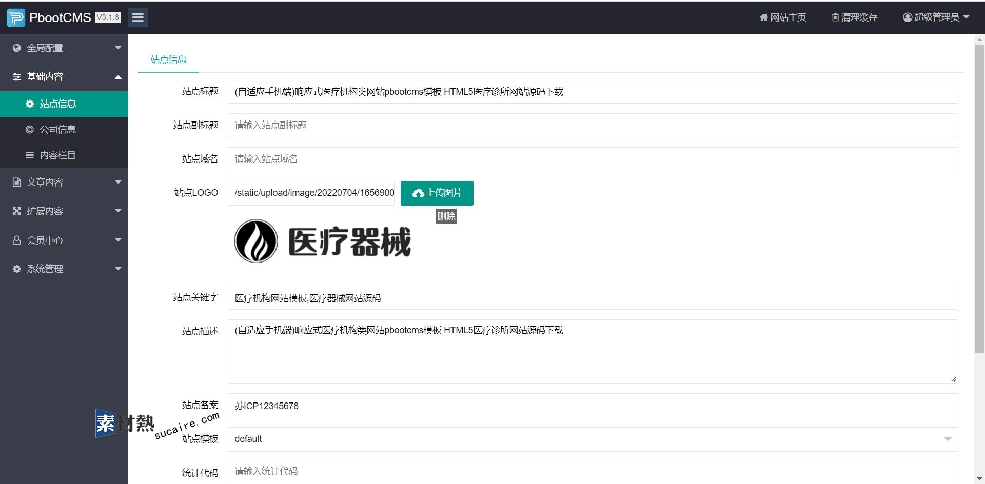Open 站点信息 in the sidebar

click(x=64, y=104)
